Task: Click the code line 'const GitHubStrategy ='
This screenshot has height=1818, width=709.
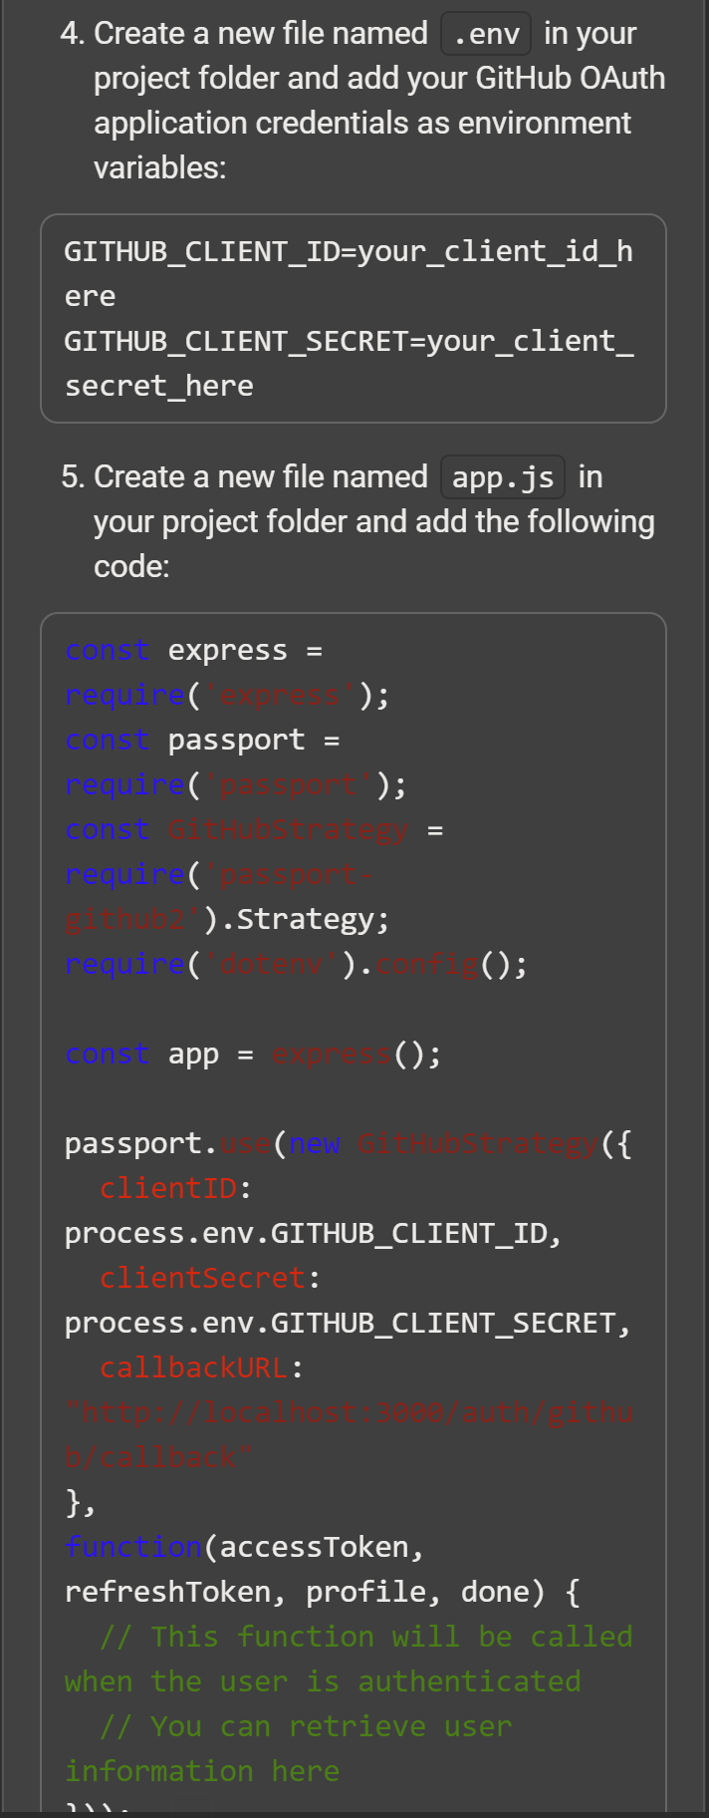Action: 254,829
